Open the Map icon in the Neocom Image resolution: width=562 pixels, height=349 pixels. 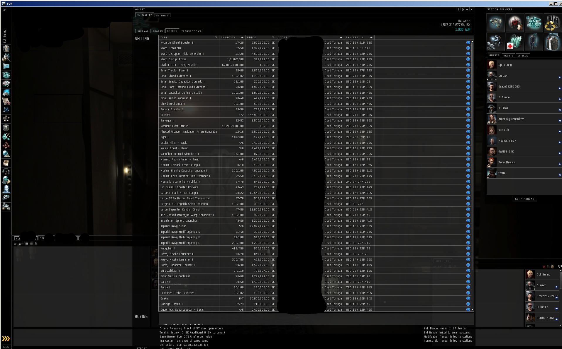[x=6, y=110]
